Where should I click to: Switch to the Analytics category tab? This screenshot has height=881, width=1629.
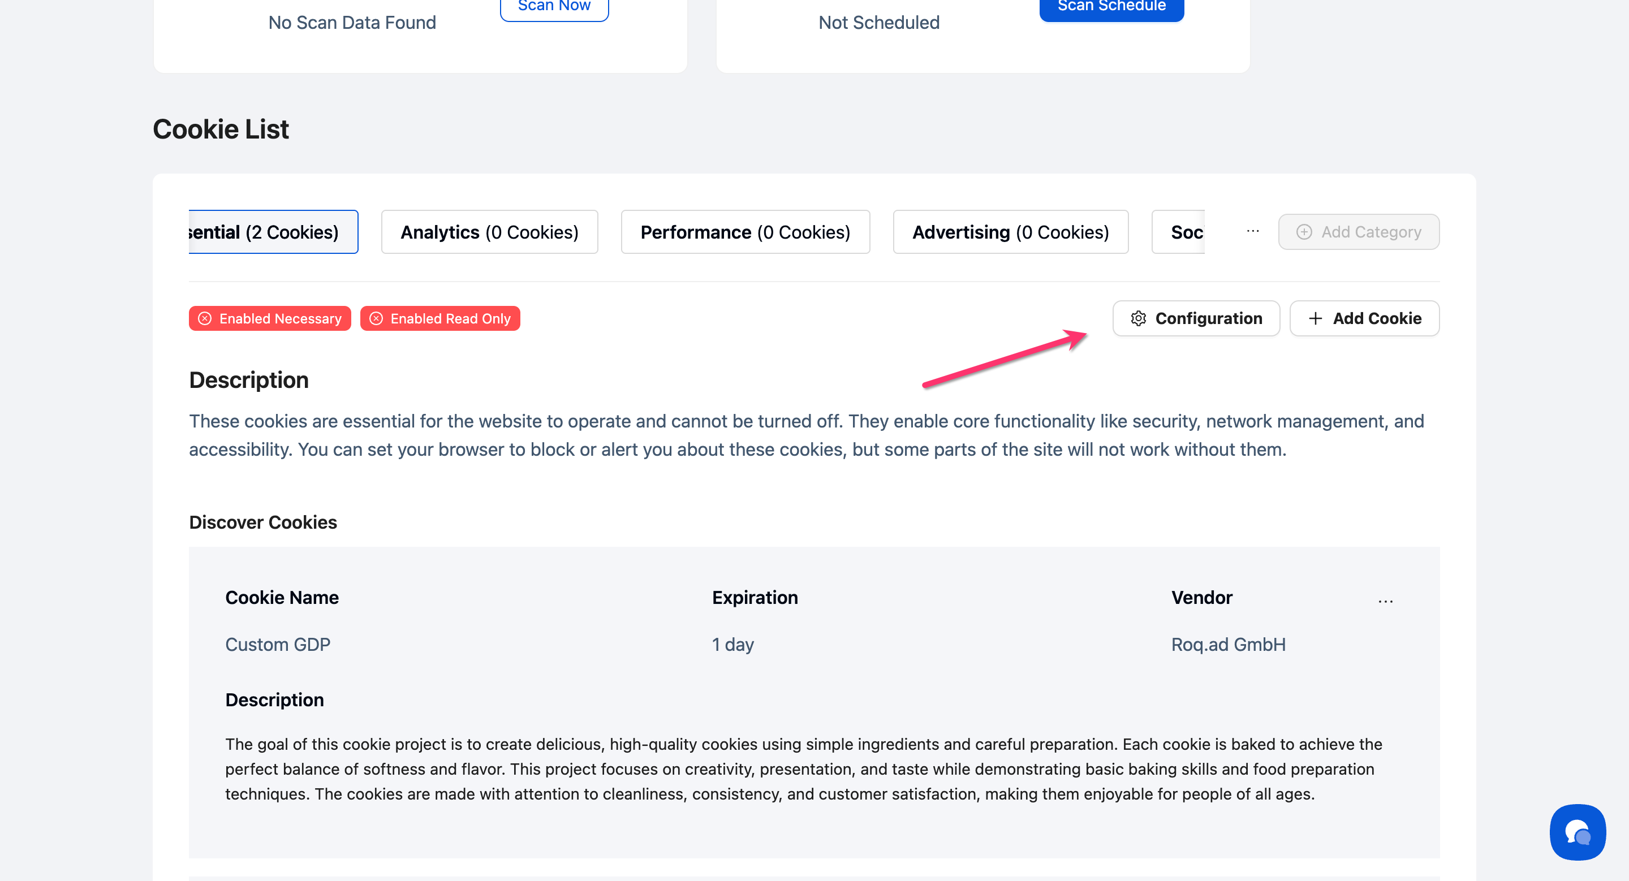(x=489, y=232)
